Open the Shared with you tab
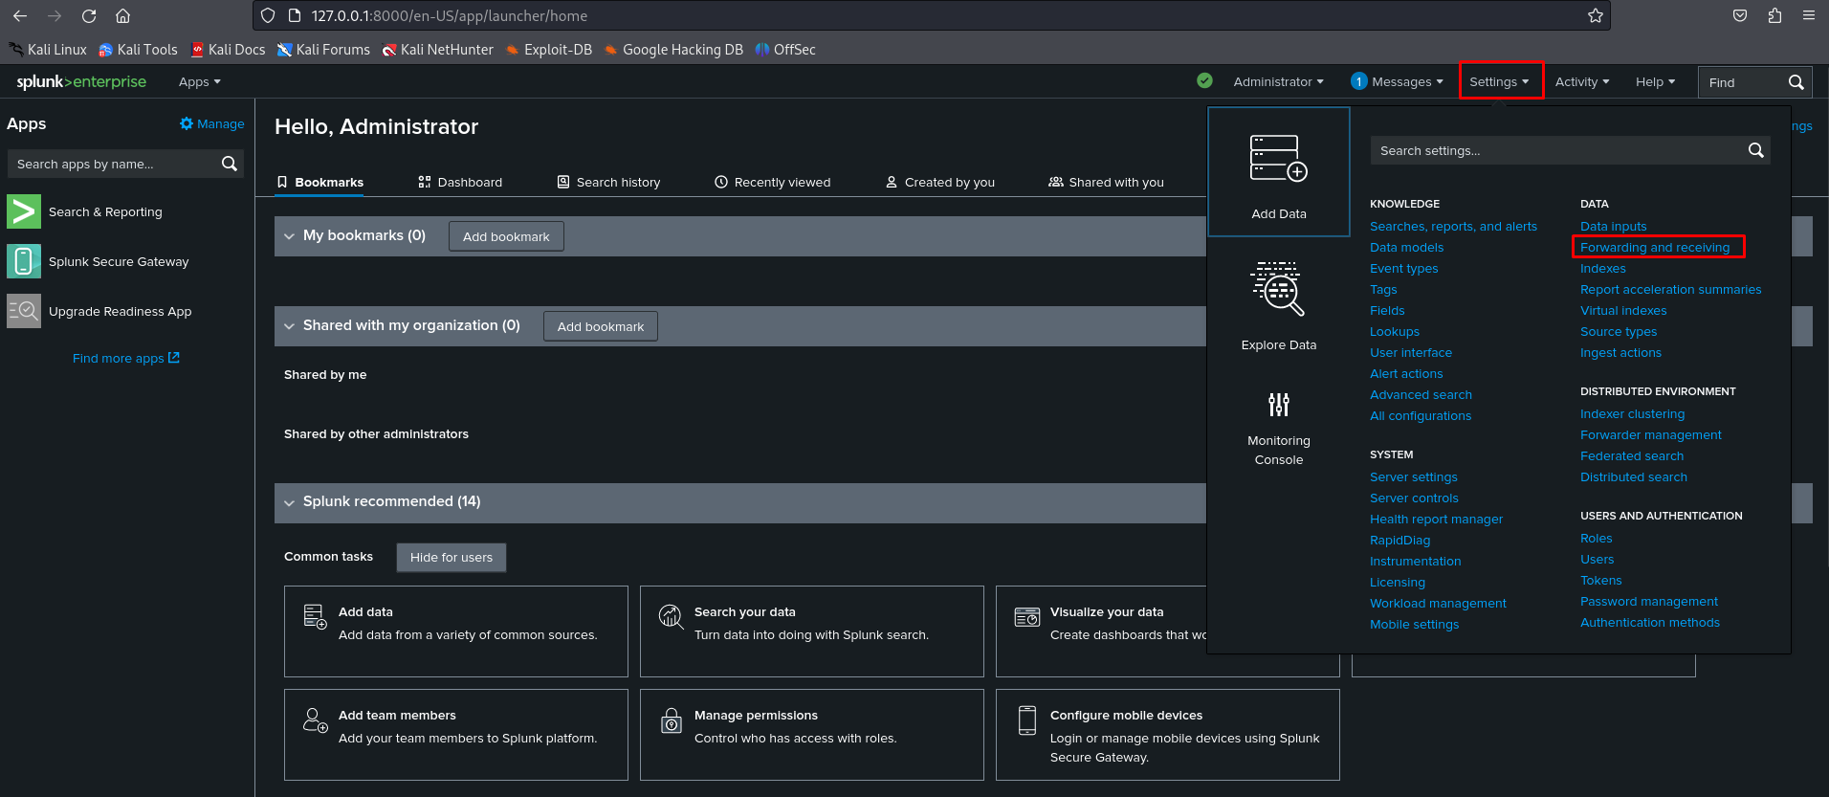Viewport: 1829px width, 797px height. [1106, 182]
